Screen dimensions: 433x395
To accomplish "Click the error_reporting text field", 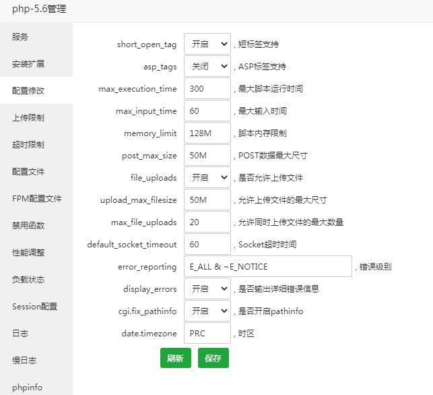I will click(267, 267).
